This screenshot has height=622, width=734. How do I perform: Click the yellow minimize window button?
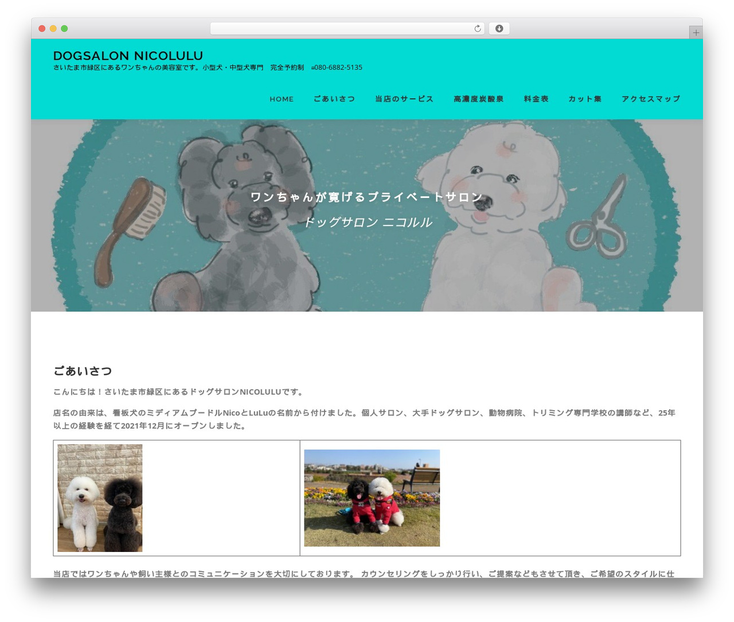point(53,29)
